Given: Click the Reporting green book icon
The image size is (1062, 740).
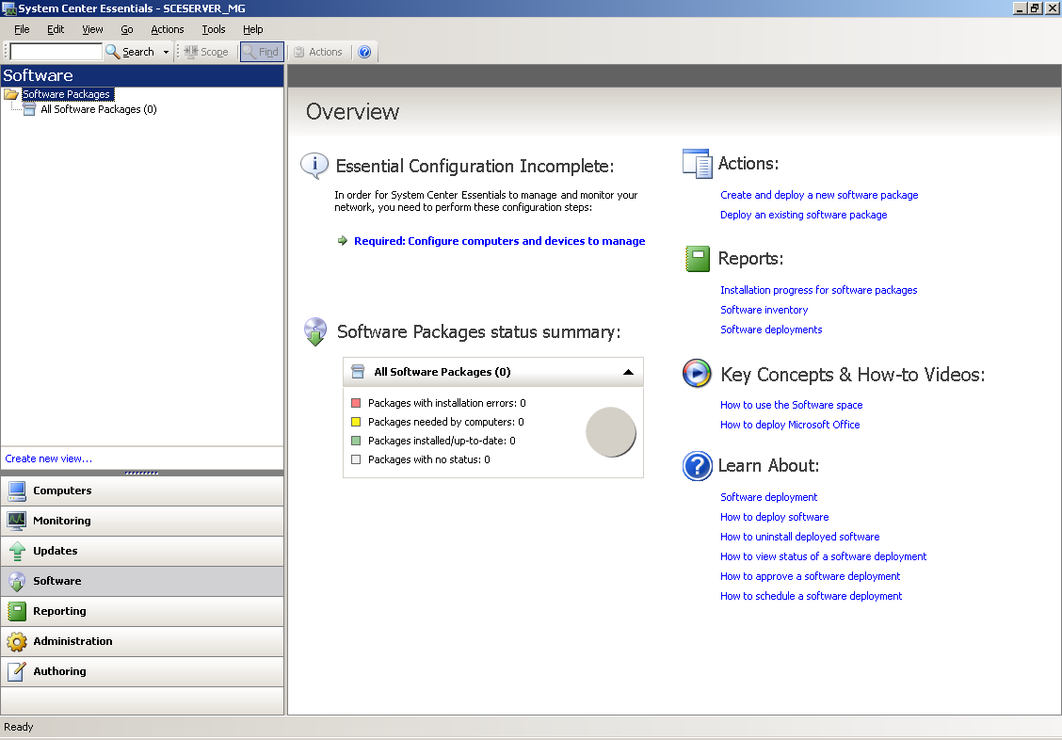Looking at the screenshot, I should pos(17,611).
